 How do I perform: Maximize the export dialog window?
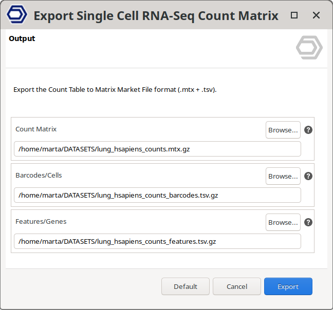294,15
